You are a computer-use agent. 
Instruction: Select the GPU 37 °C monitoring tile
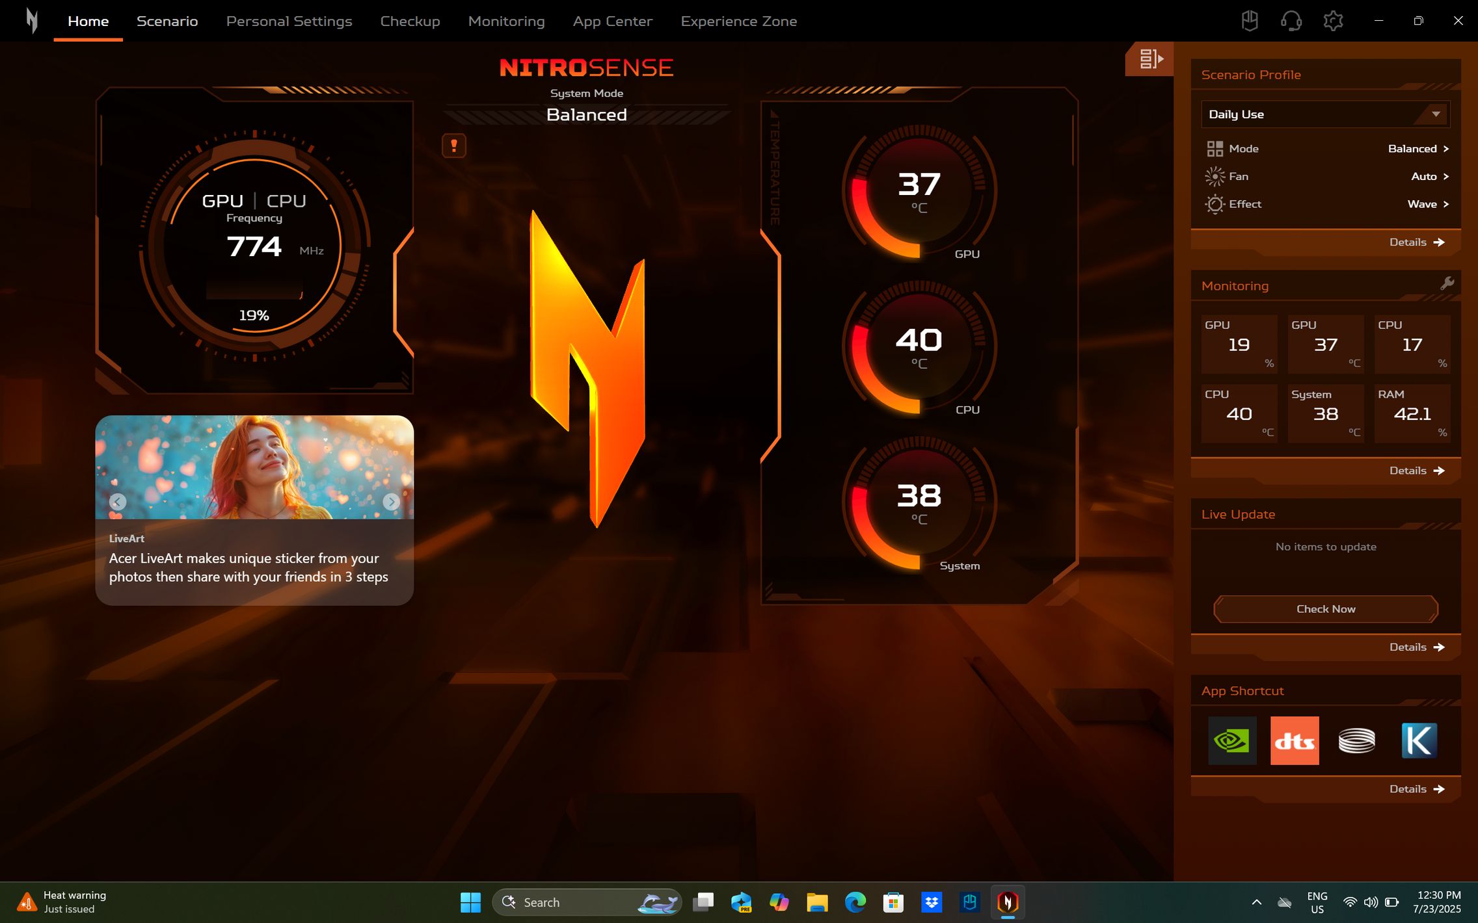(x=1326, y=344)
